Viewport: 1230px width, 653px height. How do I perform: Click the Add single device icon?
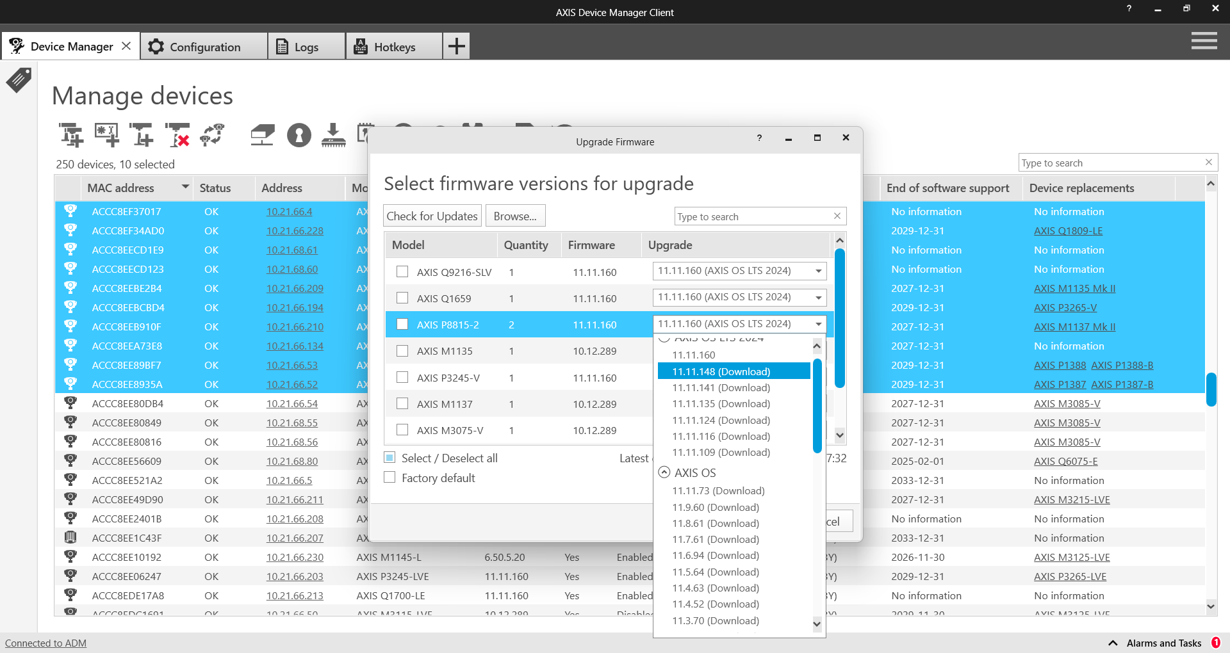click(141, 135)
